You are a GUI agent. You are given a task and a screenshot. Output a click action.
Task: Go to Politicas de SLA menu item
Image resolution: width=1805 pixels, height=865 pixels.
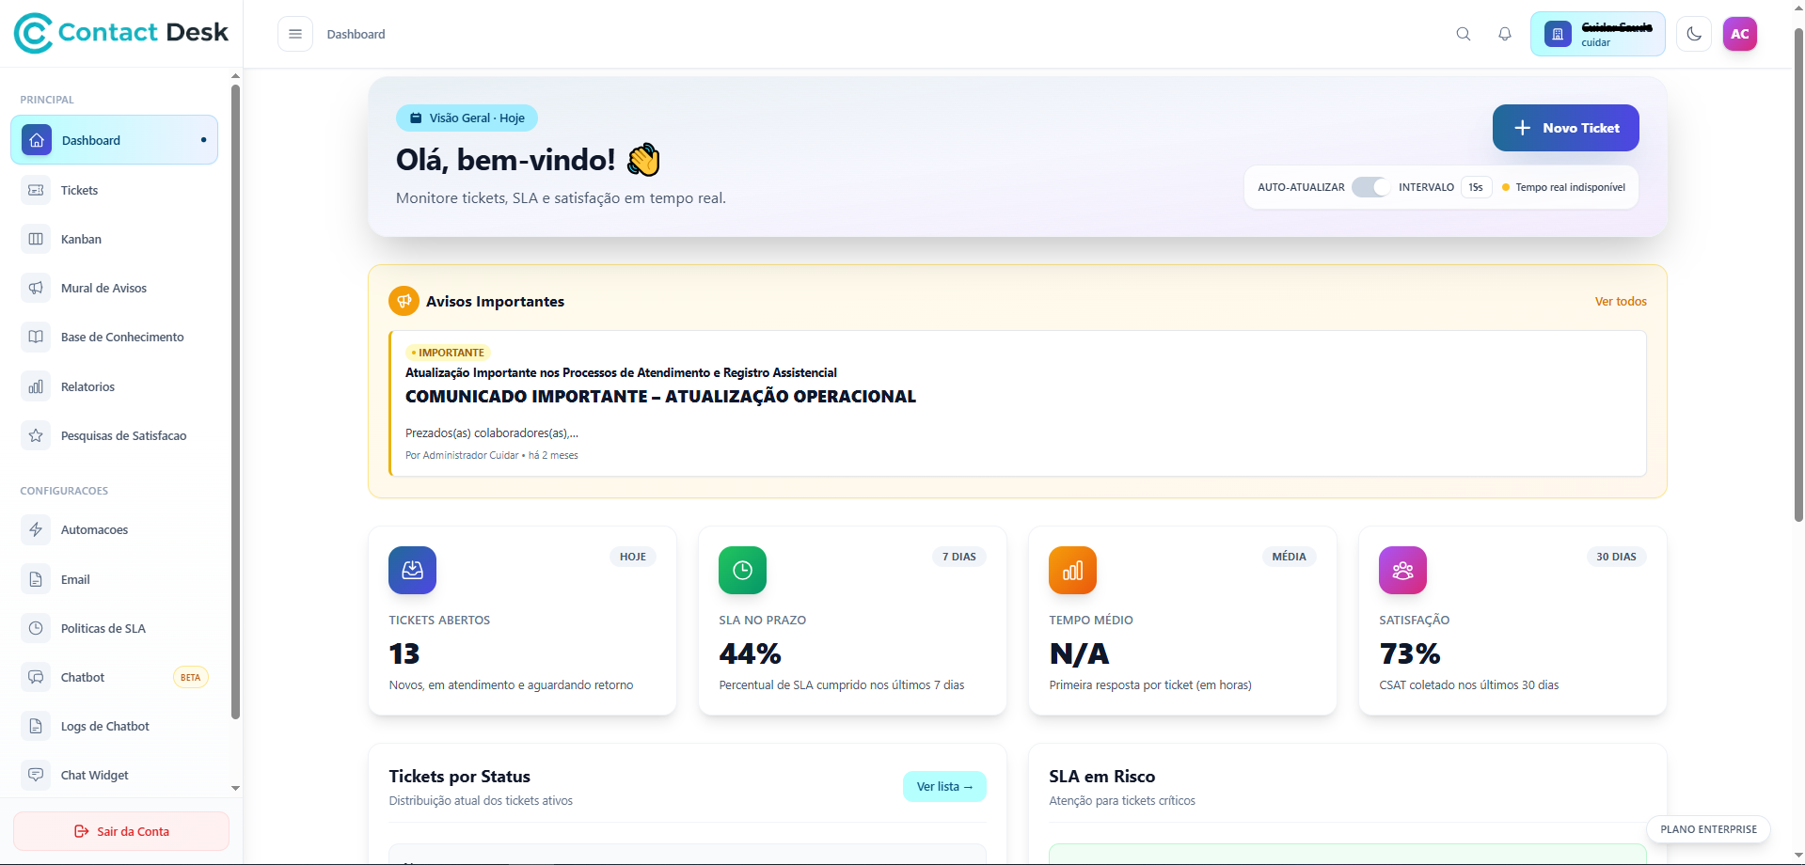pyautogui.click(x=103, y=628)
